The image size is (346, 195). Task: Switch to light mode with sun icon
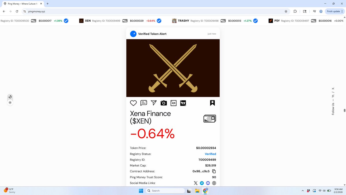point(10,103)
